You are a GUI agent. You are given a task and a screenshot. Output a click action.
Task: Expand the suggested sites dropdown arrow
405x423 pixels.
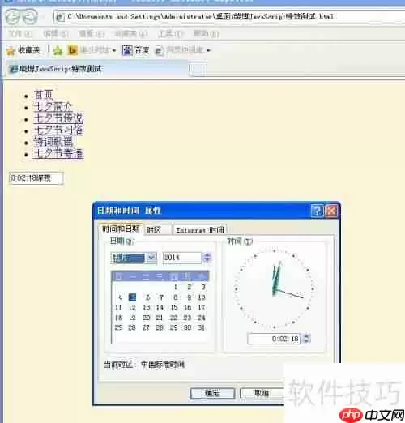point(114,50)
